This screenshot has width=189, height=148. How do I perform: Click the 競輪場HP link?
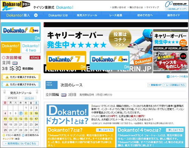[x=155, y=85]
